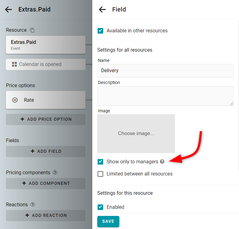Click the grid icon on Calendar is opened
Screen dimensions: 239x229
point(14,64)
